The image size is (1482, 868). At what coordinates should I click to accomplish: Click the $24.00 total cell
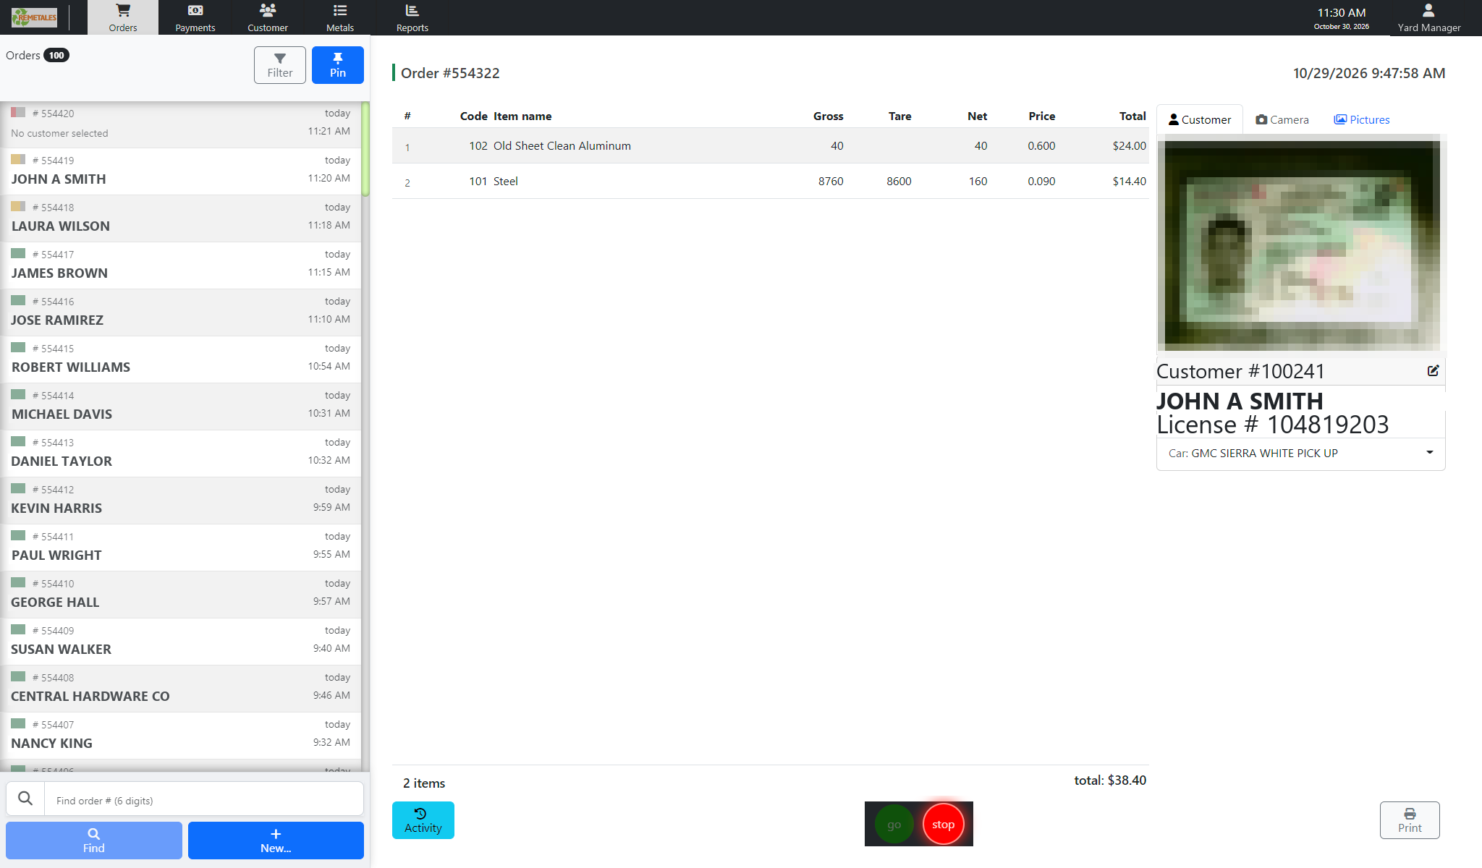[1129, 146]
